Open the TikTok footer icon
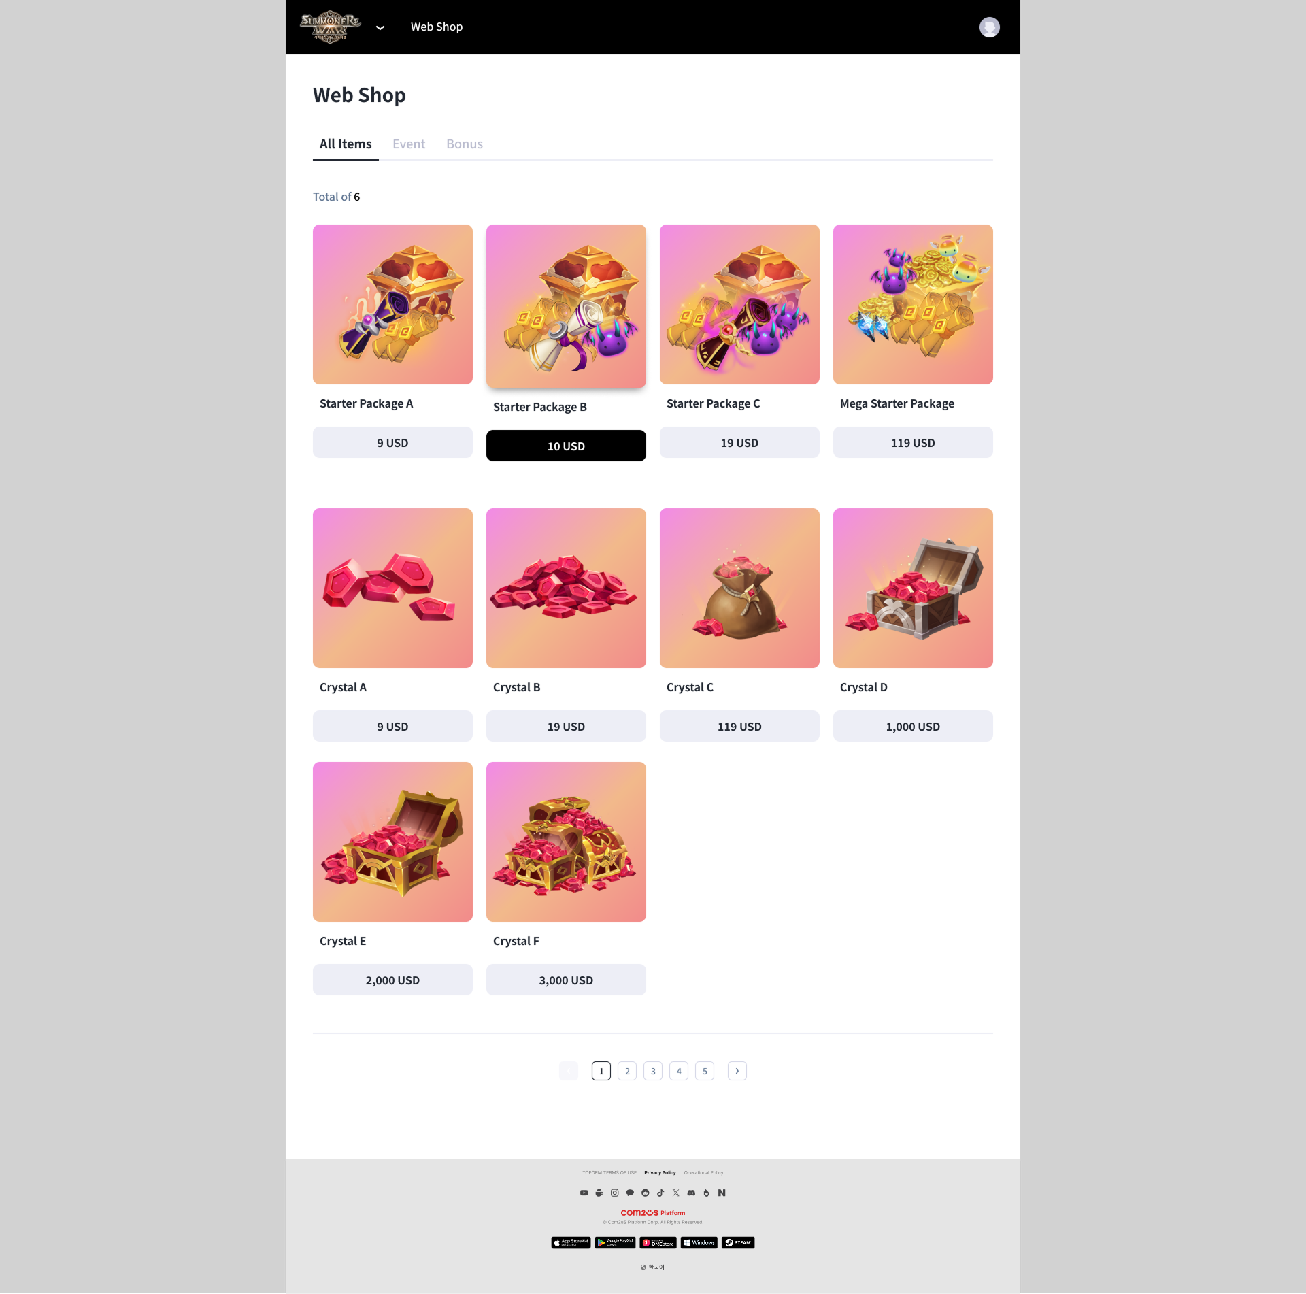1306x1294 pixels. coord(660,1193)
